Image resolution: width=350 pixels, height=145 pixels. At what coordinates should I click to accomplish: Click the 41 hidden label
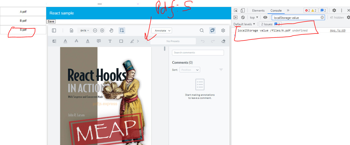337,18
